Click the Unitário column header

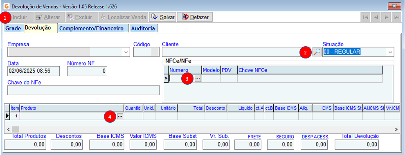166,108
